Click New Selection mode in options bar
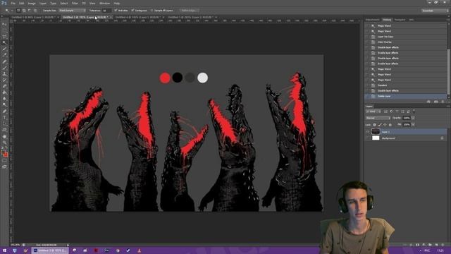 pyautogui.click(x=18, y=11)
